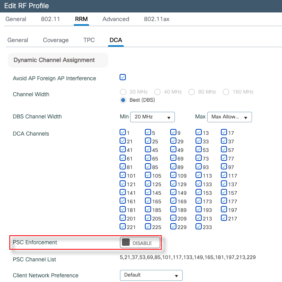Expand the DBS Max channel width dropdown
The height and width of the screenshot is (282, 282).
point(229,117)
